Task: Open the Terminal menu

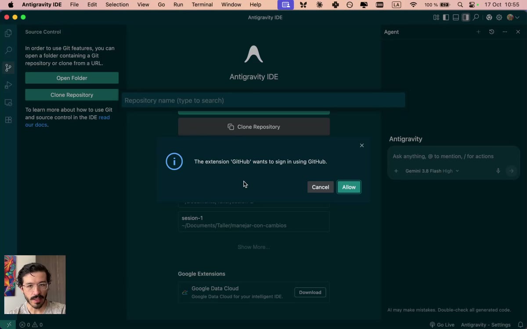Action: point(202,5)
